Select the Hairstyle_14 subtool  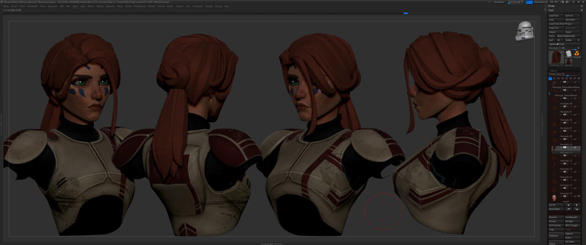pos(565,170)
